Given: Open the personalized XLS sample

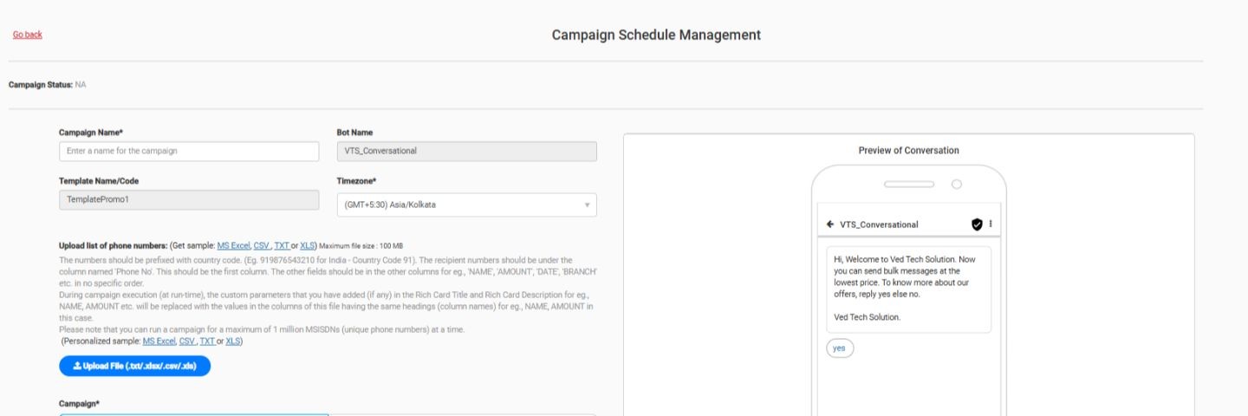Looking at the screenshot, I should (x=233, y=341).
